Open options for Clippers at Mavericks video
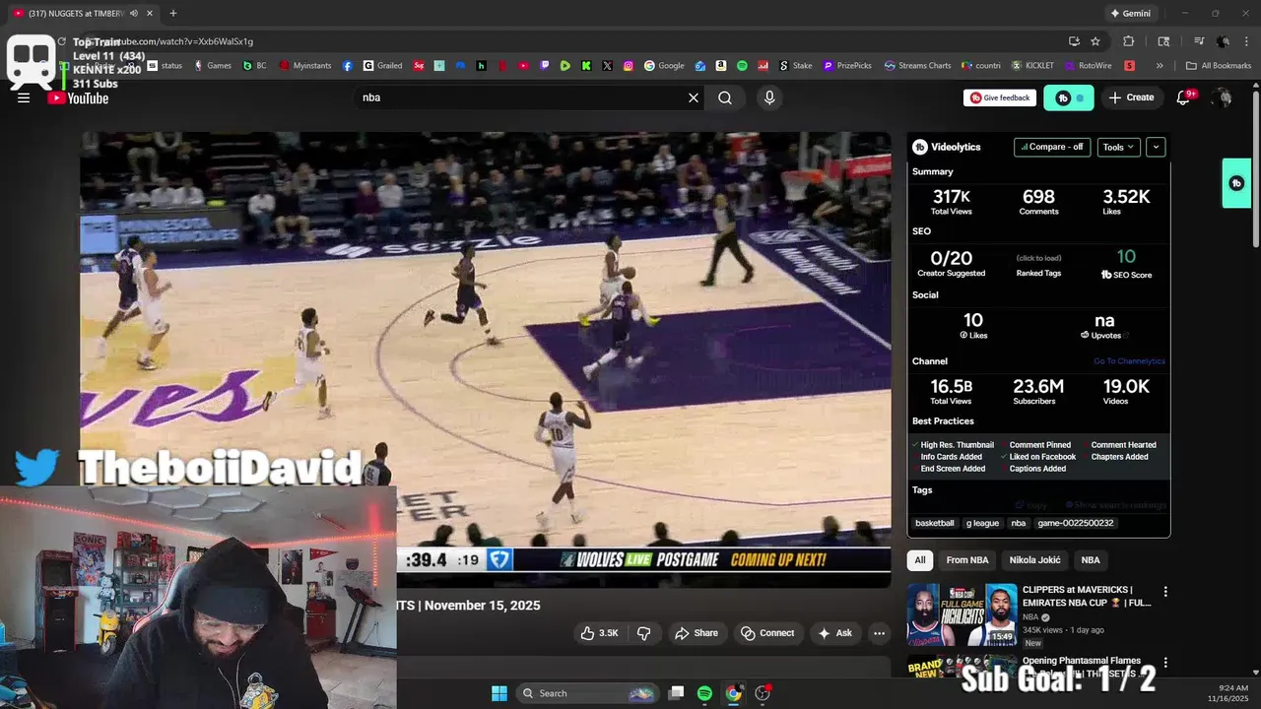The height and width of the screenshot is (709, 1261). [1165, 592]
